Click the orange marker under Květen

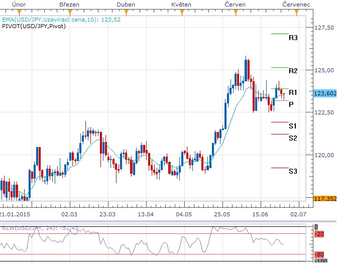pos(182,12)
